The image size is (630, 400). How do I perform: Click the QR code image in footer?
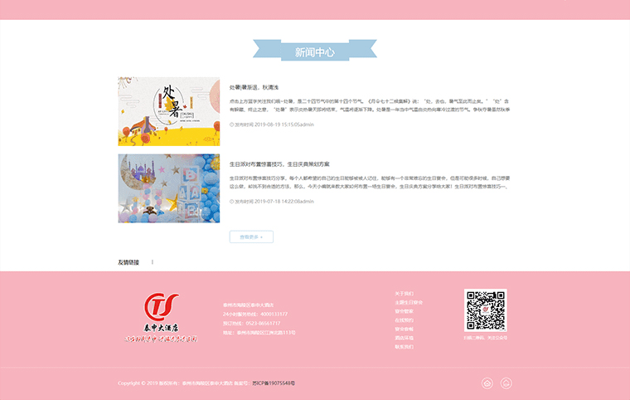pyautogui.click(x=485, y=310)
